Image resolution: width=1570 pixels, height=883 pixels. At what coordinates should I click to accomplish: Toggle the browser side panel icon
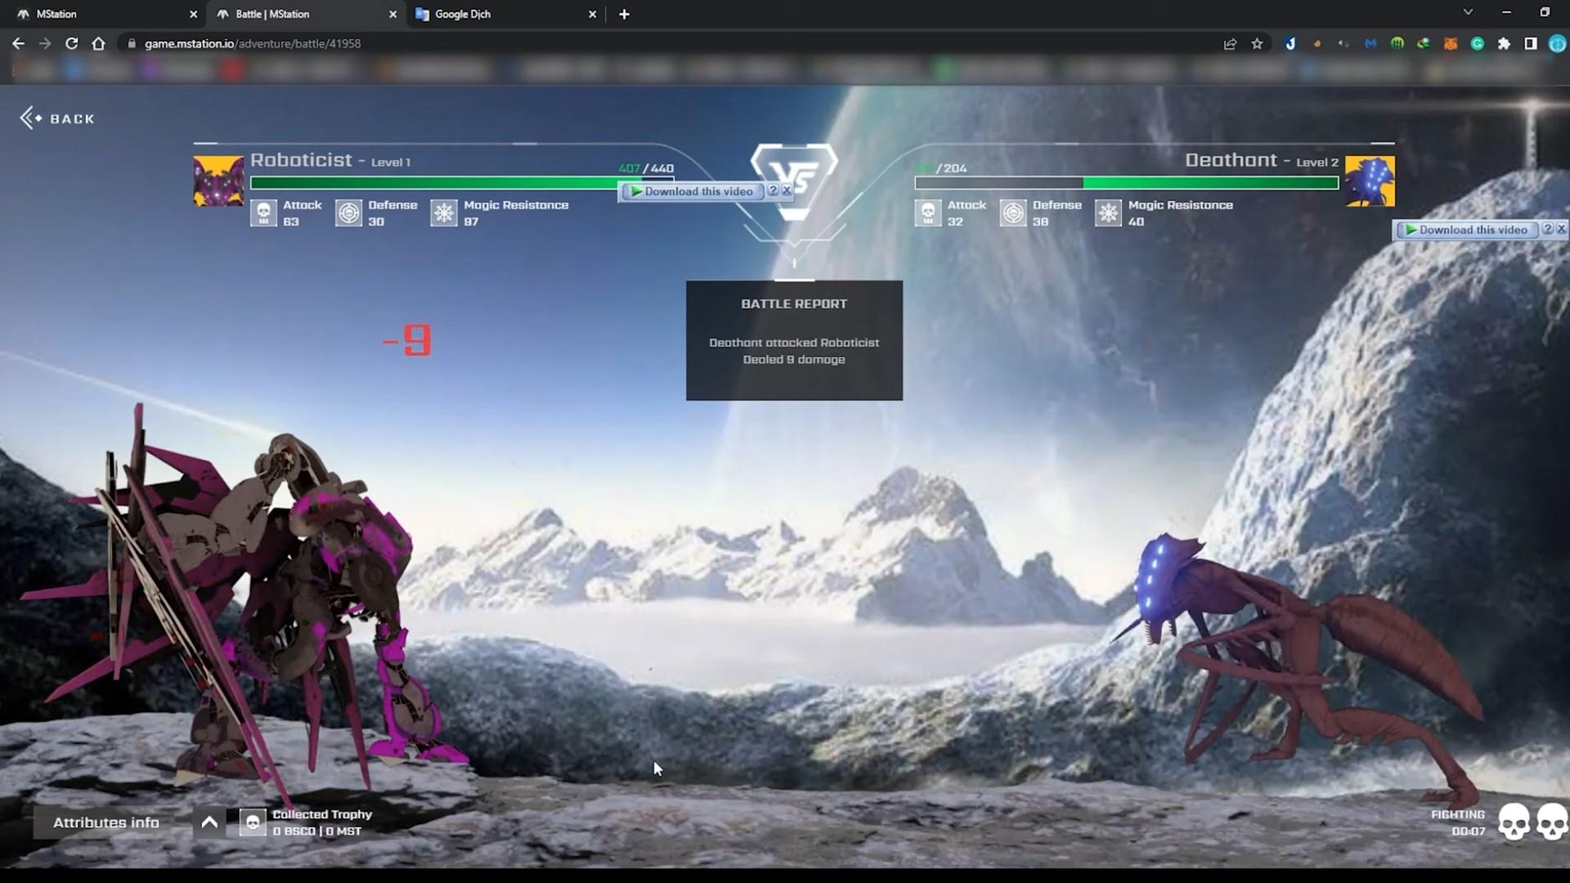point(1531,43)
